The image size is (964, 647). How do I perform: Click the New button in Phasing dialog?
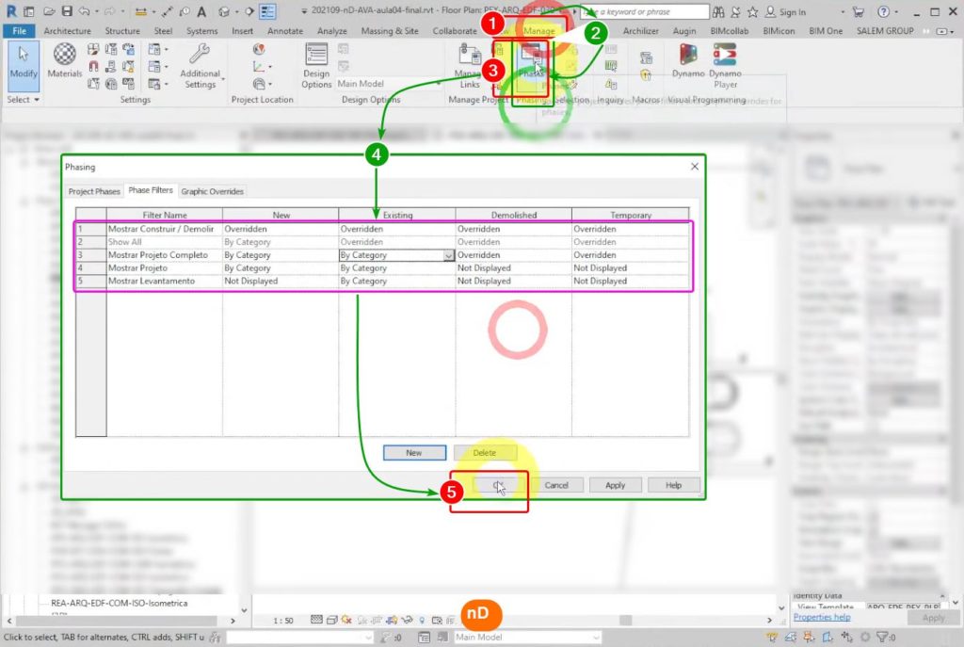414,453
